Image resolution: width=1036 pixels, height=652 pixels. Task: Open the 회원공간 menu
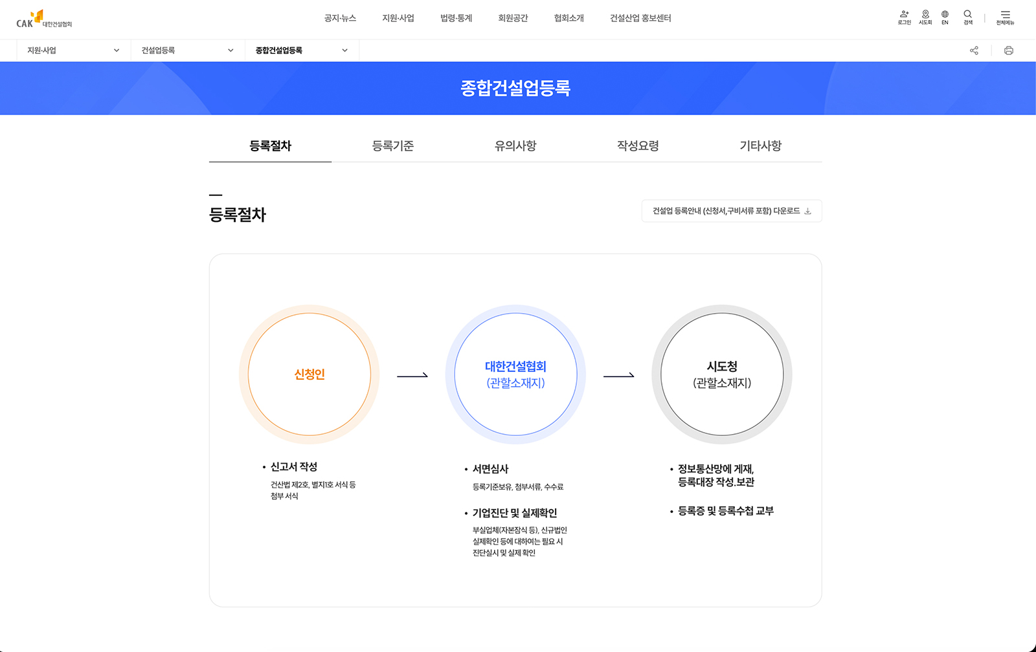tap(513, 18)
